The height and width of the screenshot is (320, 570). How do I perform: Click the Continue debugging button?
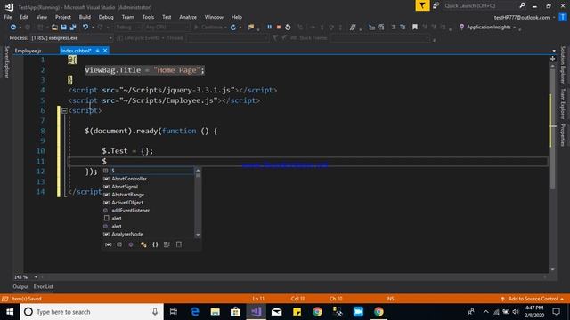[208, 28]
